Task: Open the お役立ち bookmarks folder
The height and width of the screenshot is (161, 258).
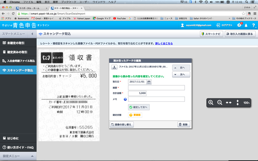Action: click(x=181, y=19)
